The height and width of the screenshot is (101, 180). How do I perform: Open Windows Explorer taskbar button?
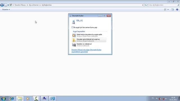pyautogui.click(x=20, y=98)
